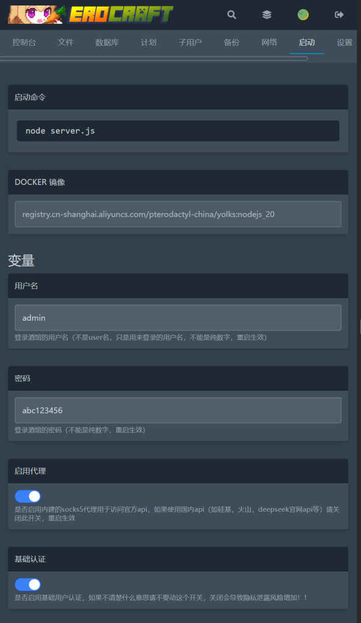Click the 用户名 field containing admin
Screen dimensions: 361x623
pos(178,318)
